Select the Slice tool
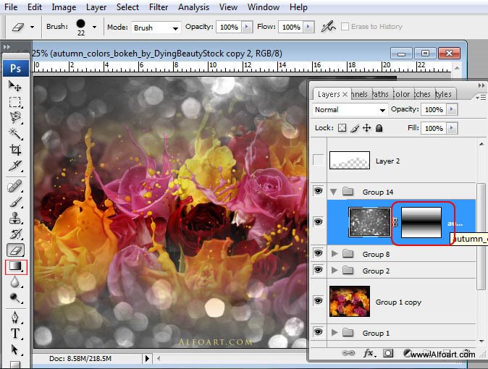This screenshot has width=488, height=369. tap(14, 166)
